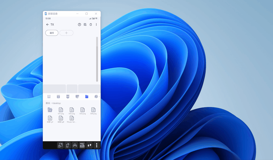The image size is (273, 160).
Task: Open the Mouse Ser... file
Action: (x=72, y=119)
